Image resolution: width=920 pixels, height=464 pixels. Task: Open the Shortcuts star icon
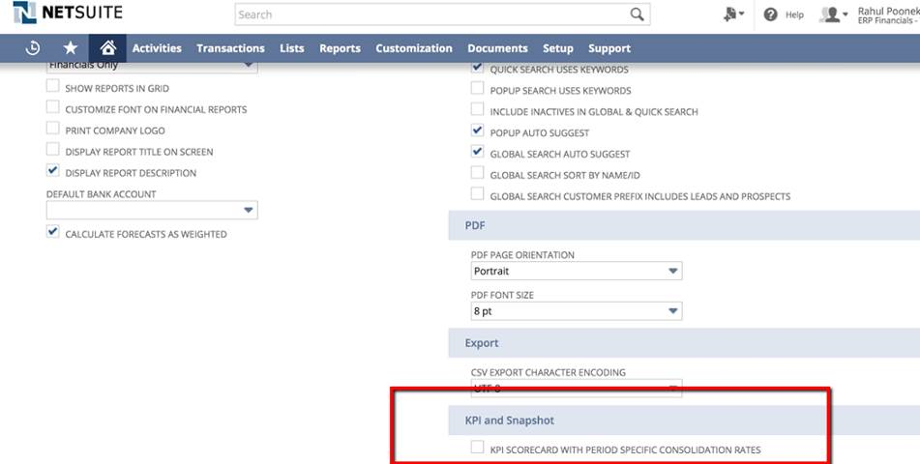(x=70, y=48)
